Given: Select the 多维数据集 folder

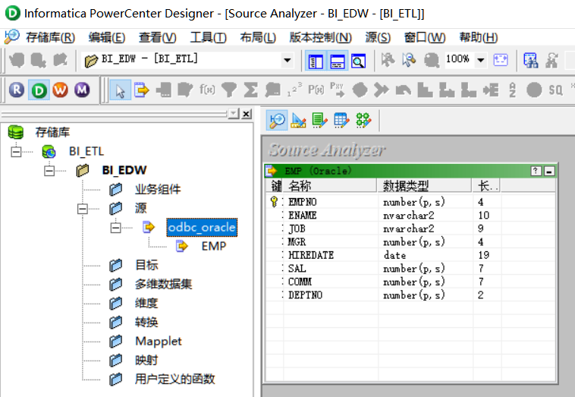Looking at the screenshot, I should (163, 284).
